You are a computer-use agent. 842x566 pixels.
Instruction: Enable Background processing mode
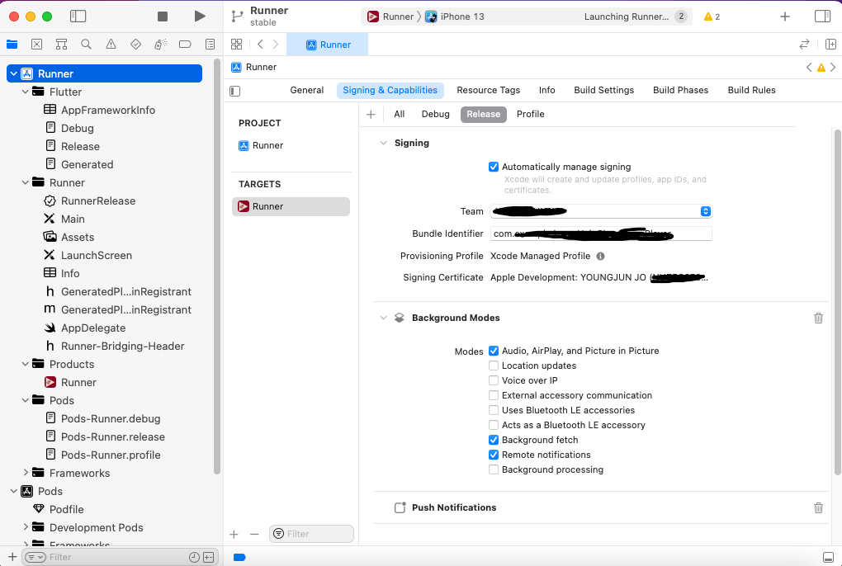[x=494, y=469]
